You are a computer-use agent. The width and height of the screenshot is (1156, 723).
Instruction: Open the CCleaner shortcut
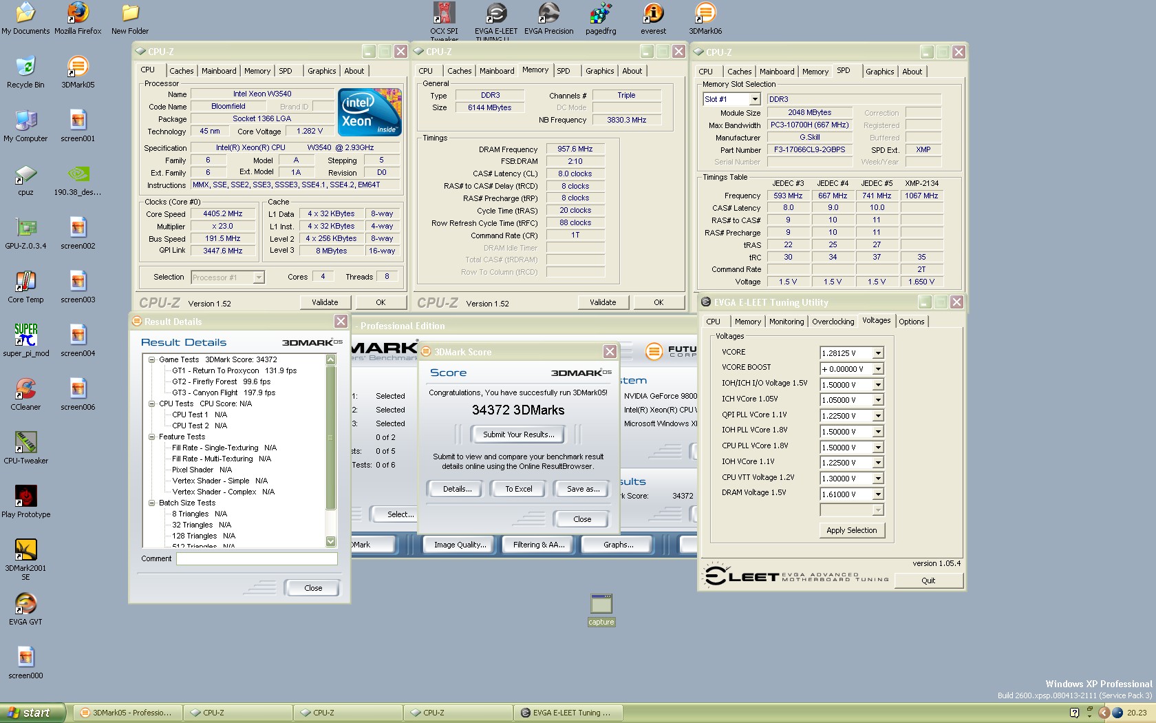pyautogui.click(x=25, y=395)
